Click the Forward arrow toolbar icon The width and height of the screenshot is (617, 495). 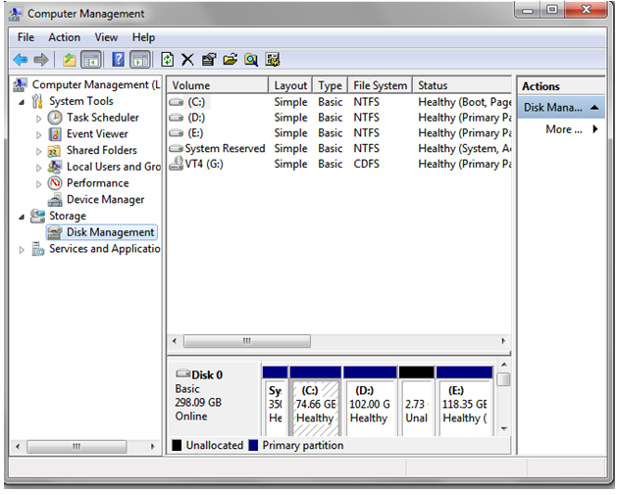41,60
